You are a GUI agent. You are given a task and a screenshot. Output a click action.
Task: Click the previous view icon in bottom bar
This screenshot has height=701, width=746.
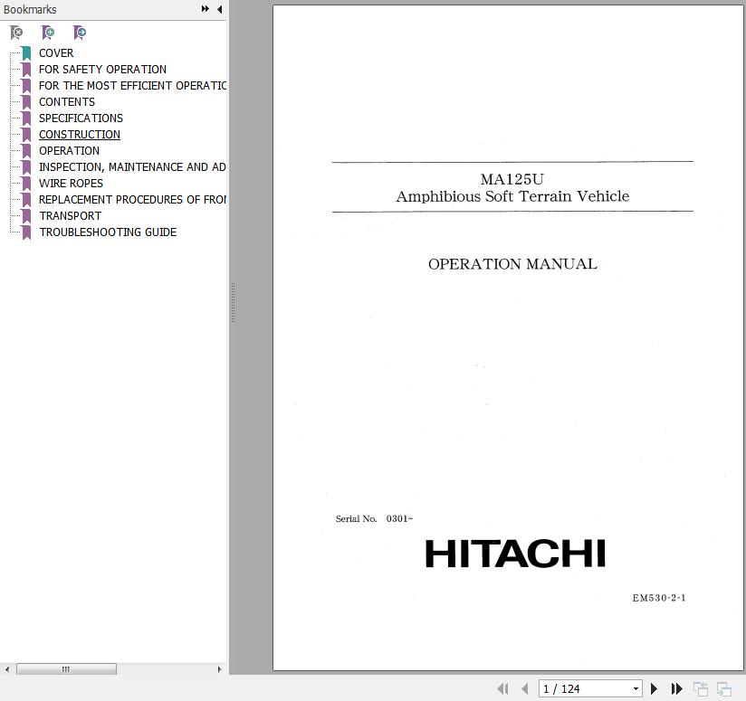point(701,688)
